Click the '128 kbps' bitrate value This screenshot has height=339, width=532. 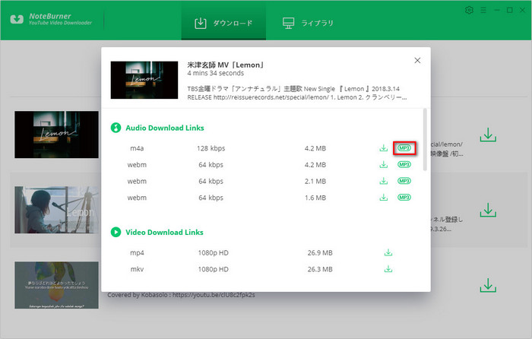tap(211, 148)
